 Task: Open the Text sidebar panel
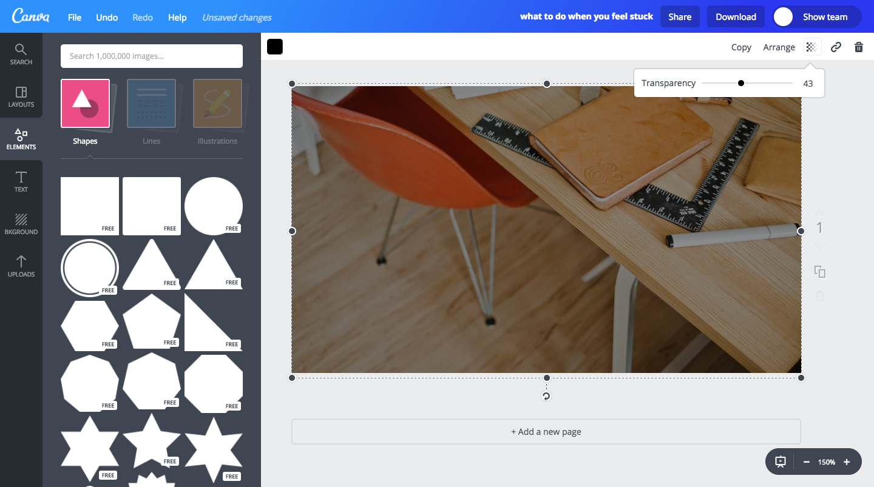coord(21,181)
